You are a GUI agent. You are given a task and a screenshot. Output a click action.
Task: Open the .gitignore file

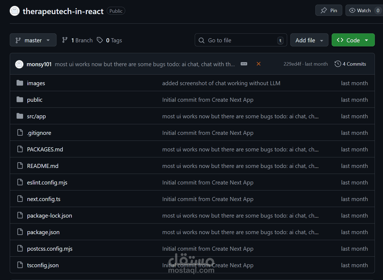pyautogui.click(x=39, y=133)
